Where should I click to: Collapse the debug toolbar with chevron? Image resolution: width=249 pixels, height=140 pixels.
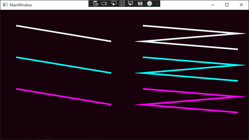click(157, 3)
